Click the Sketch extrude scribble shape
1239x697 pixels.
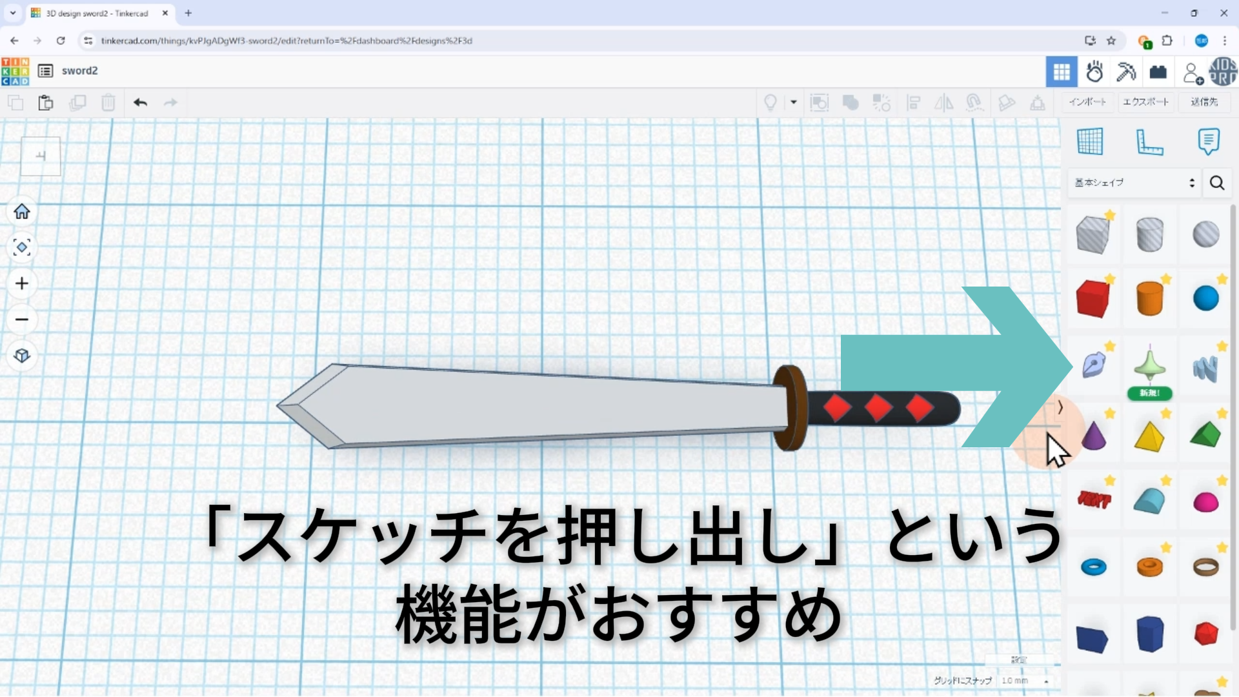[x=1093, y=365]
